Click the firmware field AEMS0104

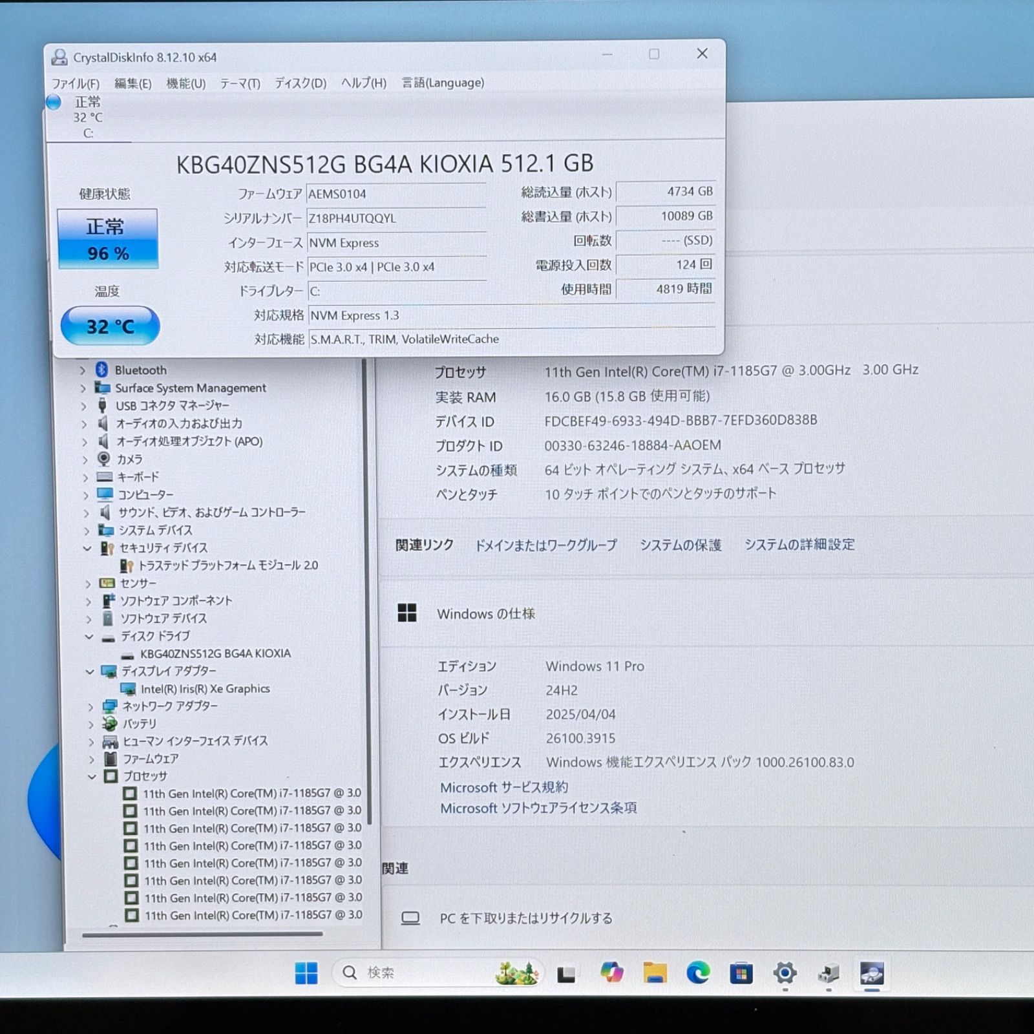[x=396, y=194]
